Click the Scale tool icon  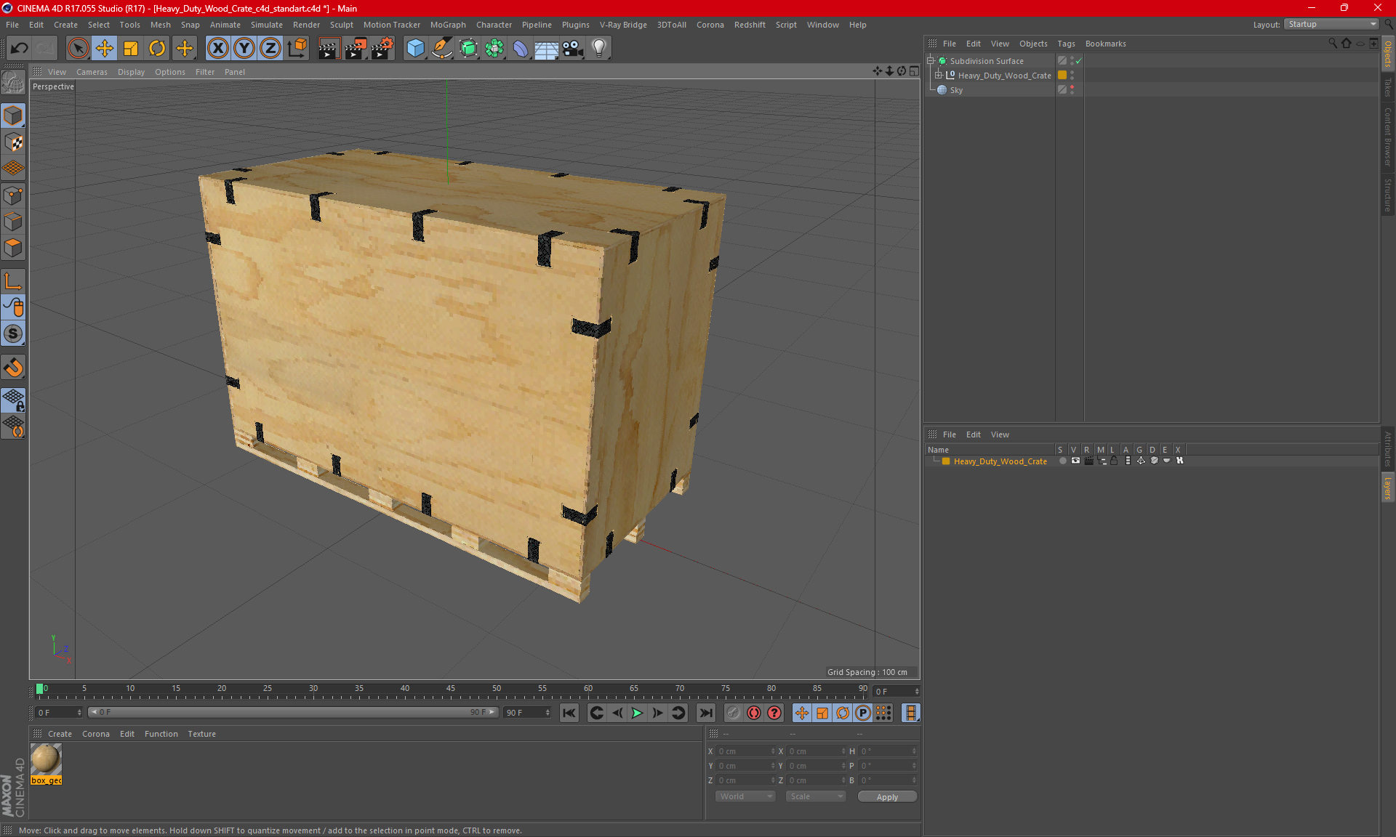pyautogui.click(x=131, y=49)
